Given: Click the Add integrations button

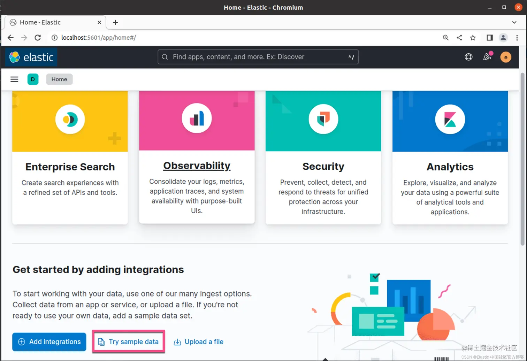Looking at the screenshot, I should tap(49, 341).
